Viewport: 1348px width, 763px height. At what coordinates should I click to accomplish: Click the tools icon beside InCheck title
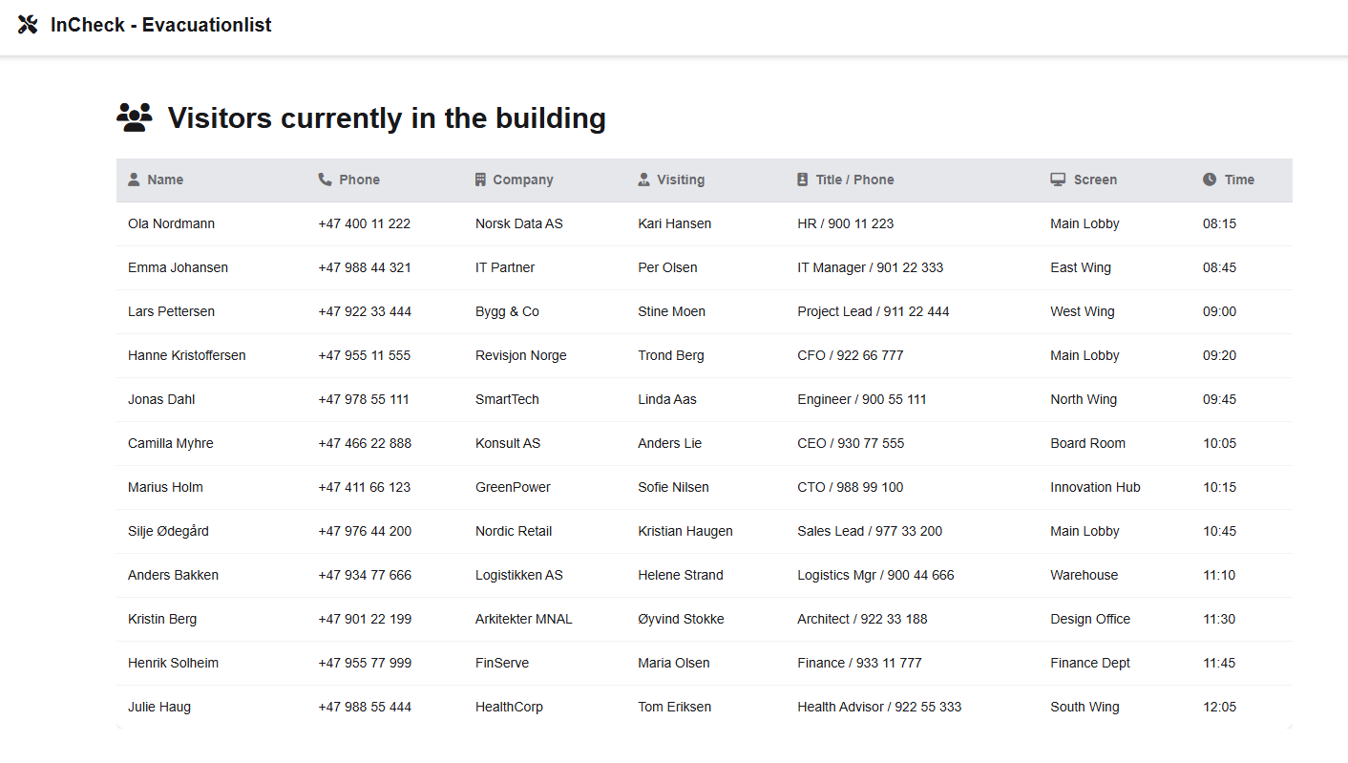28,25
